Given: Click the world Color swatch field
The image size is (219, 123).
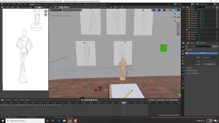Looking at the screenshot, I should 209,61.
